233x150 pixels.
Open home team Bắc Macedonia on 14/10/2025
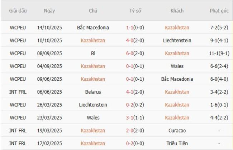click(93, 27)
